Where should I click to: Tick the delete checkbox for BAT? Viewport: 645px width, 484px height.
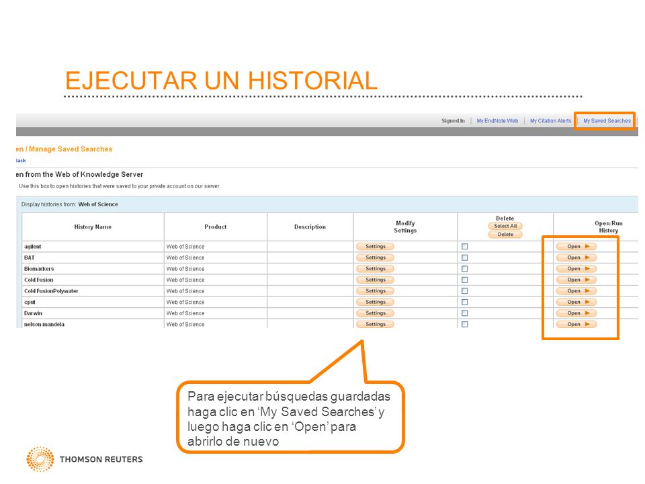[465, 257]
